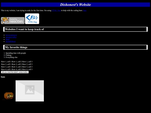
Task: Open the uncannyvalley link
Action: point(11,37)
